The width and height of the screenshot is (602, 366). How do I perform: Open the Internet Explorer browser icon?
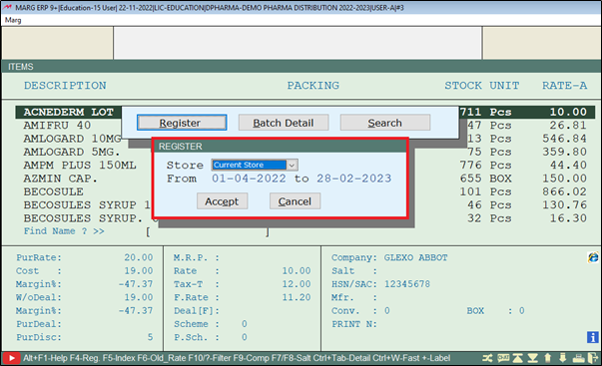(593, 257)
